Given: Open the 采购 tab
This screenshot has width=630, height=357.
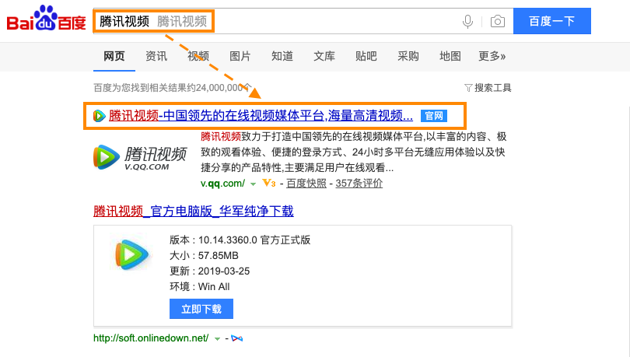Looking at the screenshot, I should coord(408,56).
